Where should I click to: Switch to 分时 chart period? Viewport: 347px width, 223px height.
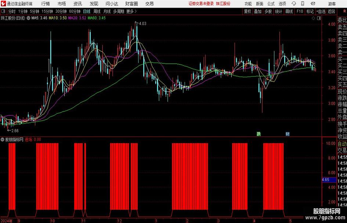(12, 11)
